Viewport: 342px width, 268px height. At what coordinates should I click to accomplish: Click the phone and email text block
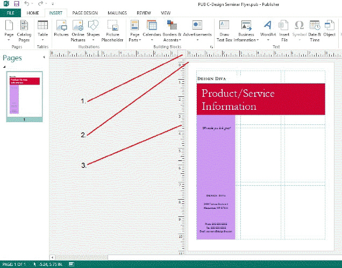pos(216,228)
